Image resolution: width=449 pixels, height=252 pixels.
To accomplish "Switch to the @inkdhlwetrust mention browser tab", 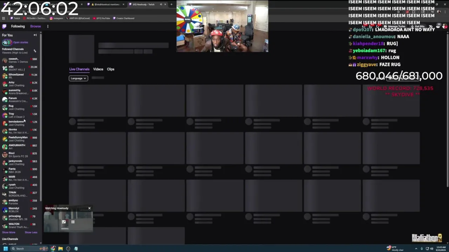I will pos(105,5).
